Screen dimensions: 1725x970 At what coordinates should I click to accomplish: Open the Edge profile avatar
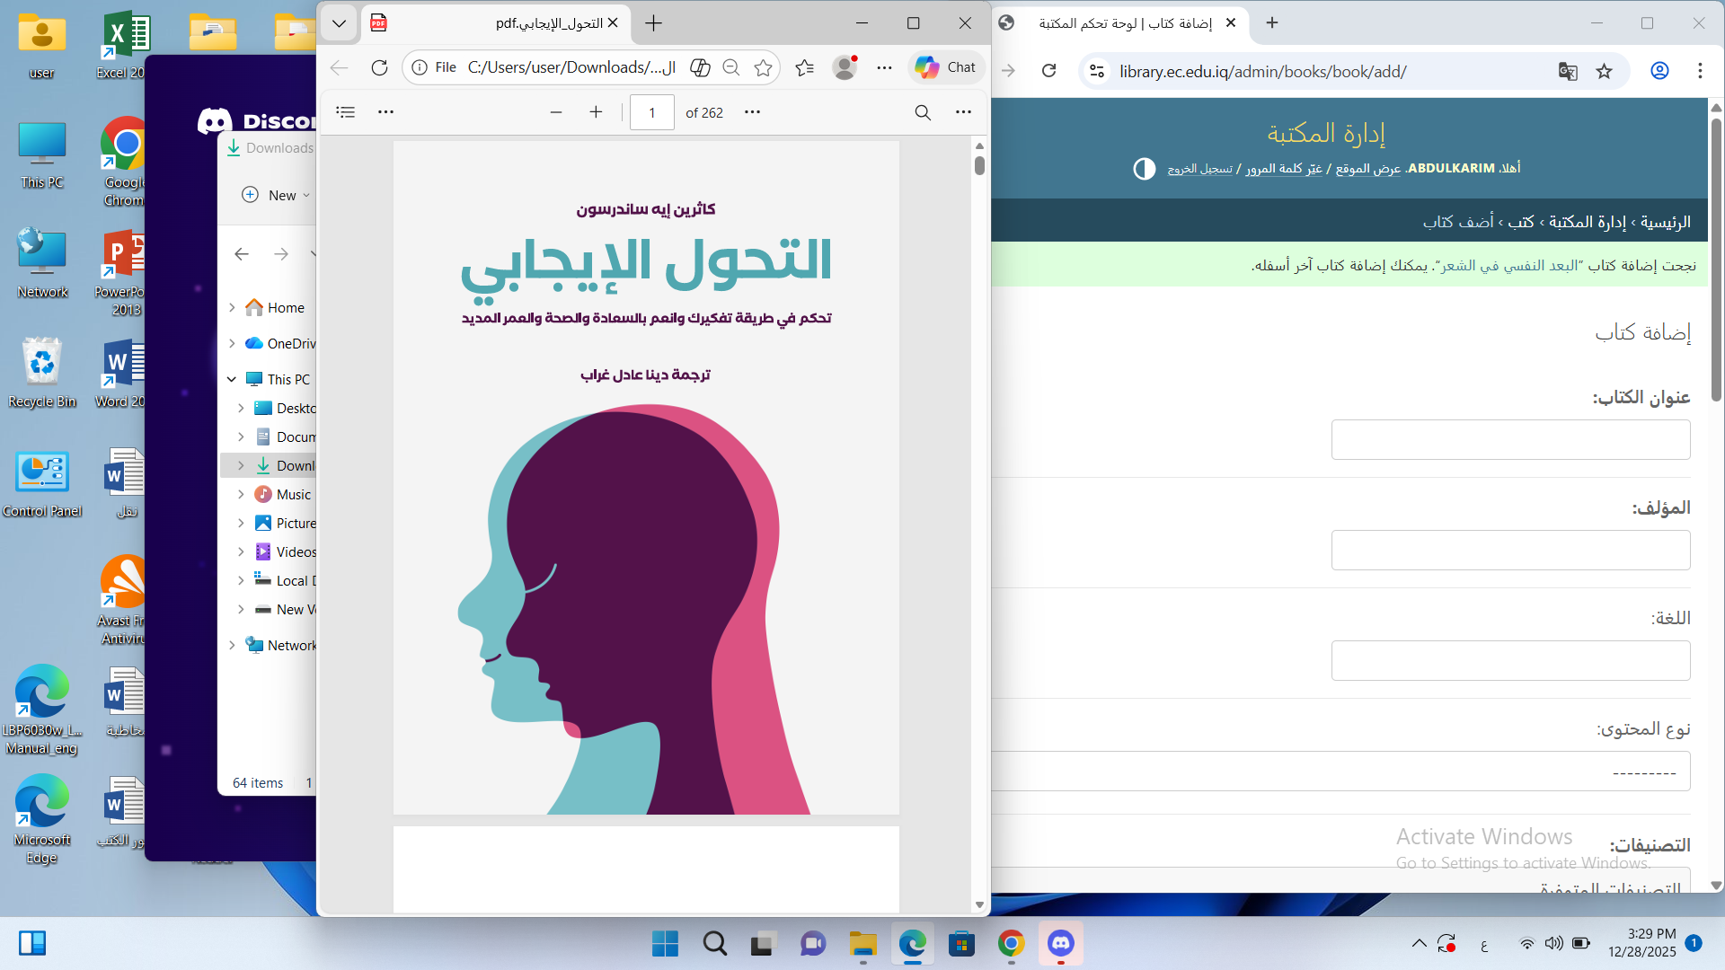845,67
